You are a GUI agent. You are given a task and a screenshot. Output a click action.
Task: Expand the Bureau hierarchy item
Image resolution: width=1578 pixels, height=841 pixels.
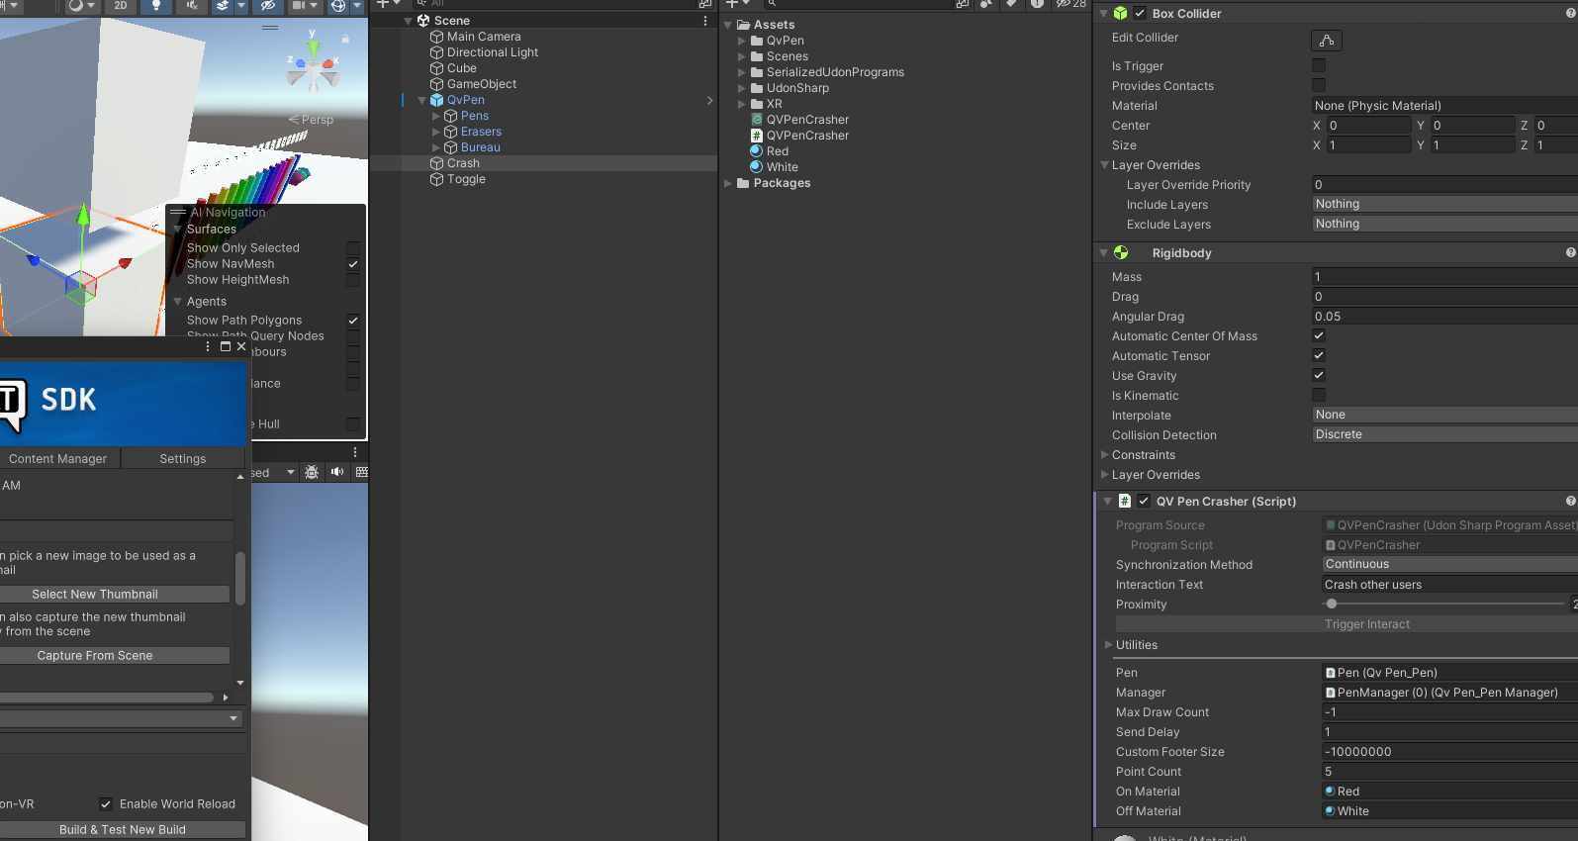(x=436, y=147)
